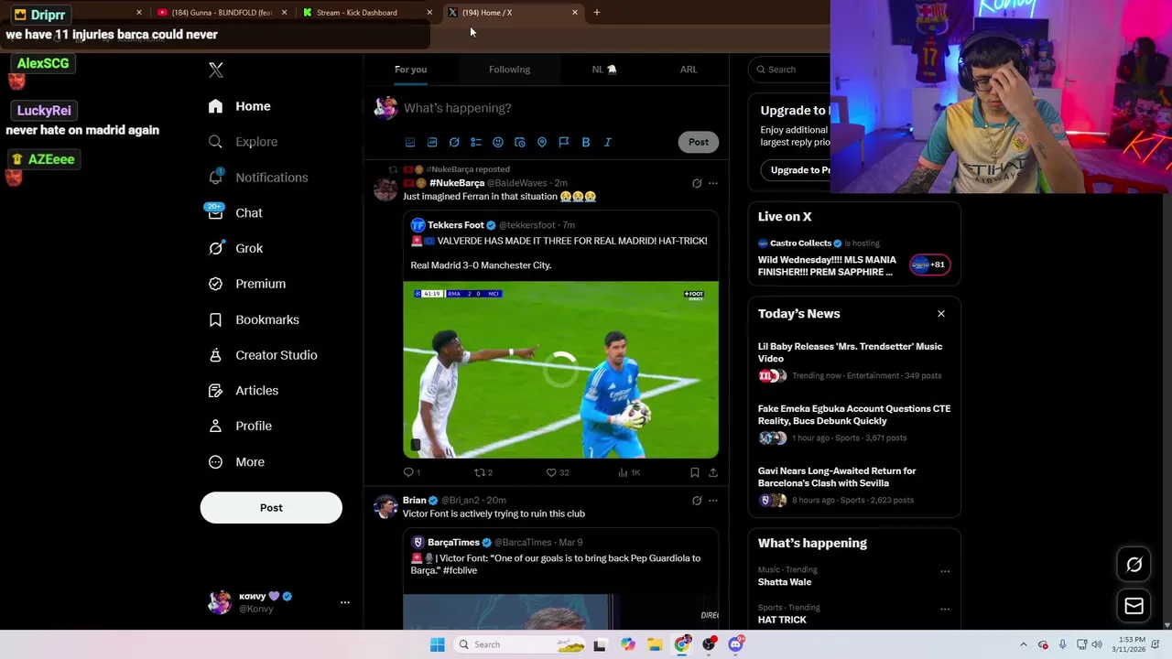Click small Post button in composer
This screenshot has height=659, width=1172.
[x=699, y=142]
